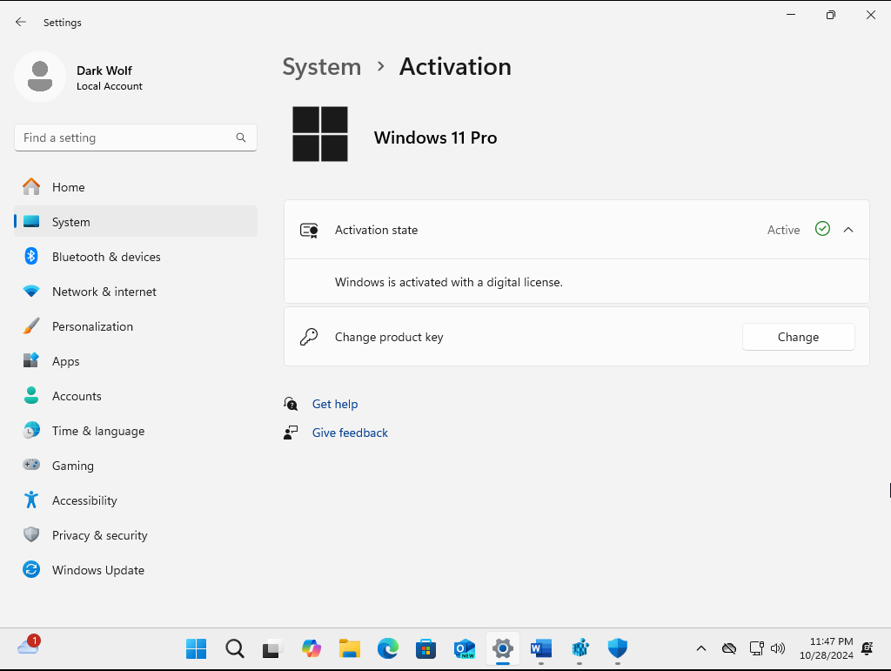
Task: Open the Dark Wolf account avatar
Action: click(40, 77)
